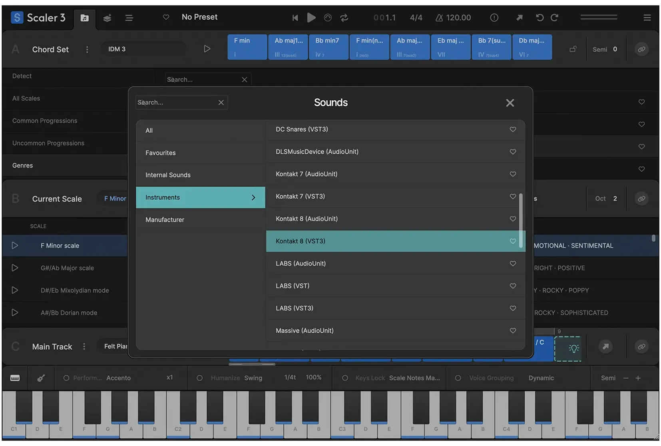661x446 pixels.
Task: Select the Db maj chord pad
Action: click(x=532, y=47)
